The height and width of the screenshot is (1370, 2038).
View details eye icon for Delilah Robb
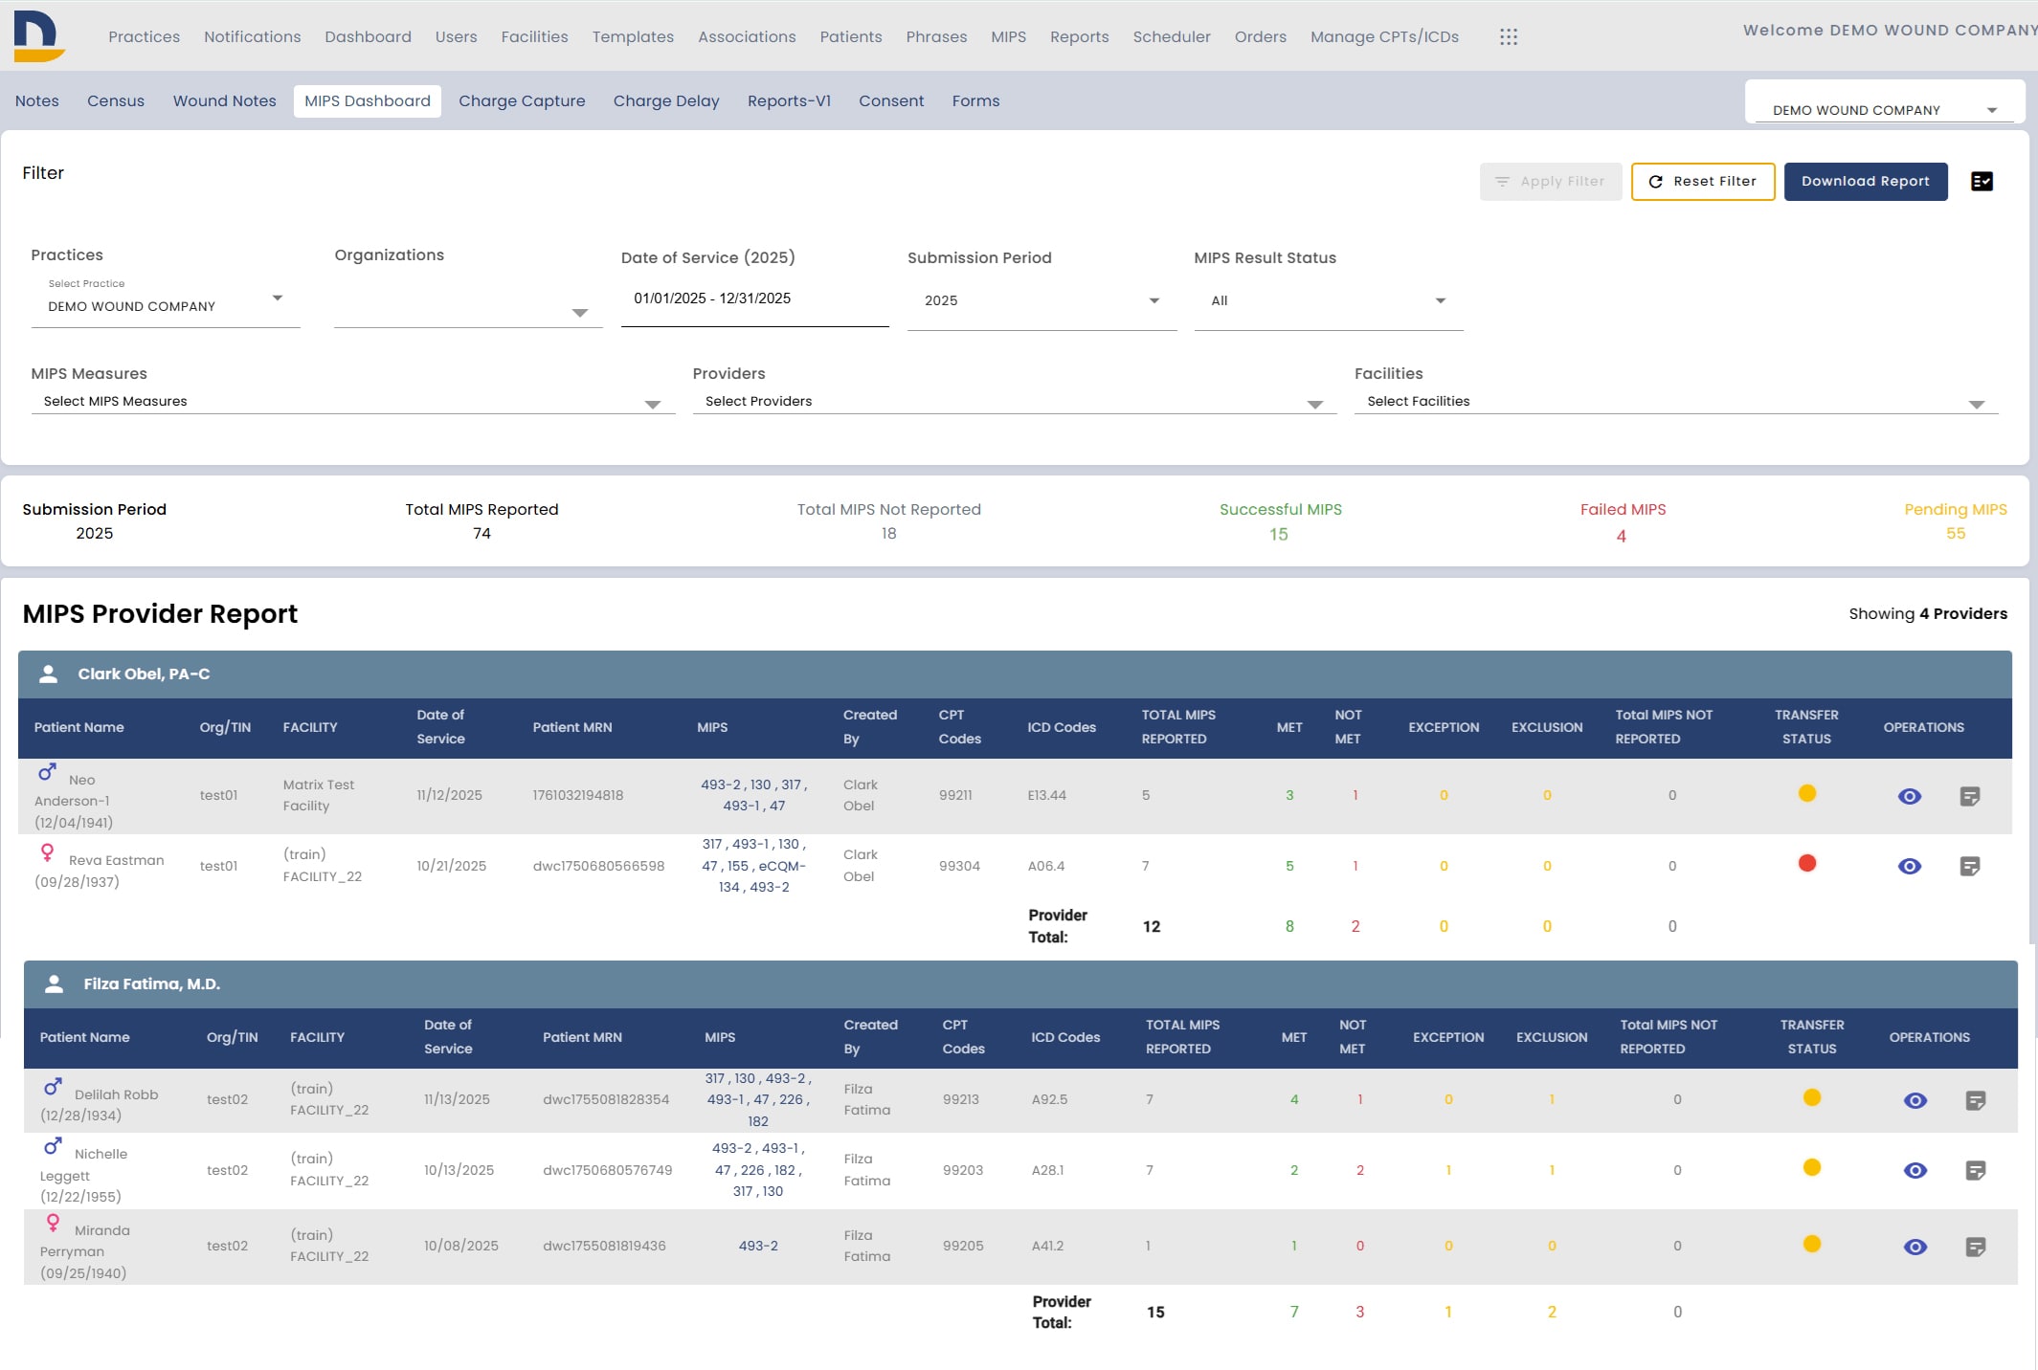(x=1915, y=1100)
